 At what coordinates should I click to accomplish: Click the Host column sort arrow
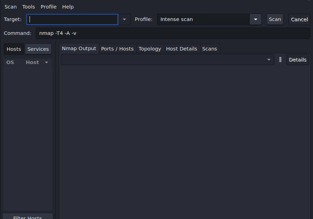tap(46, 62)
